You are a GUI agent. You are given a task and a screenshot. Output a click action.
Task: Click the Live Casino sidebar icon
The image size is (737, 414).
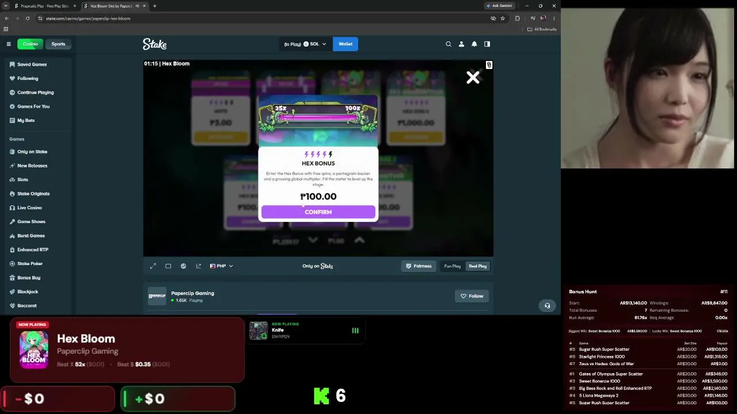[x=12, y=208]
